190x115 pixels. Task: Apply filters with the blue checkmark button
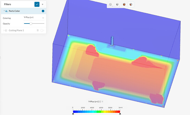coord(37,4)
